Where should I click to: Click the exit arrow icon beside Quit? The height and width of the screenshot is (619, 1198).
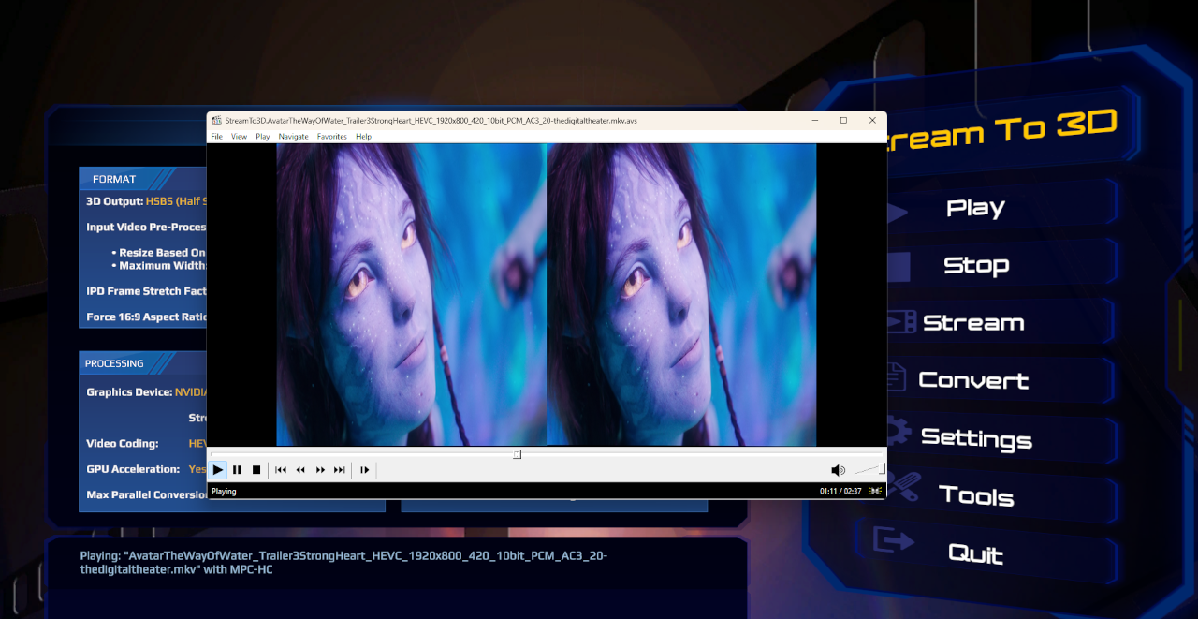click(x=893, y=540)
